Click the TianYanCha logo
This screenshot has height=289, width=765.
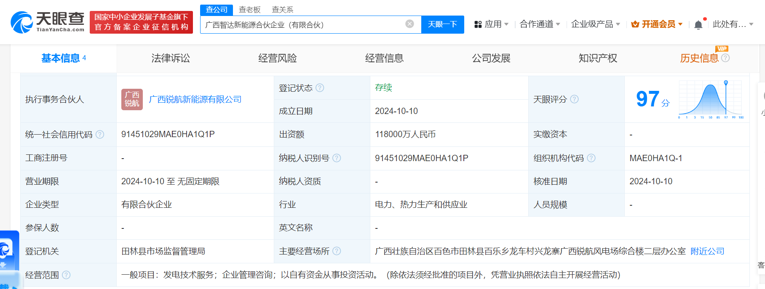click(47, 22)
